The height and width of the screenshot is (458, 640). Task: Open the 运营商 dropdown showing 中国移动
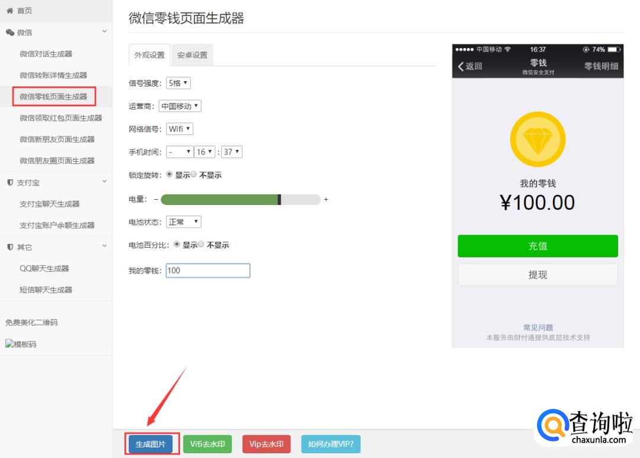(180, 106)
